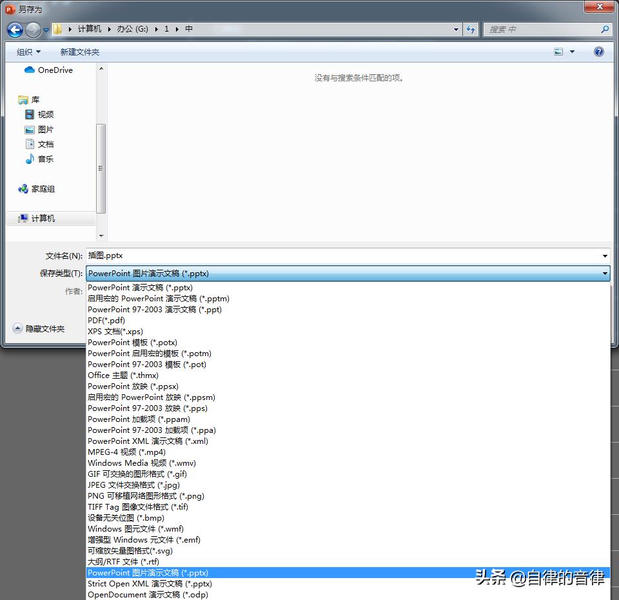
Task: Click 办公 (G:) in the address path
Action: [x=132, y=29]
